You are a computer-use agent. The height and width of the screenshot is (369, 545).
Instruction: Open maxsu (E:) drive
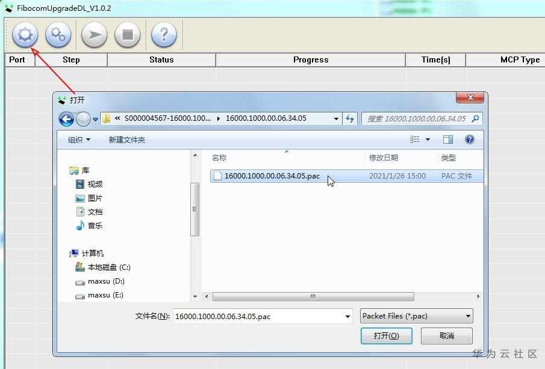(99, 295)
